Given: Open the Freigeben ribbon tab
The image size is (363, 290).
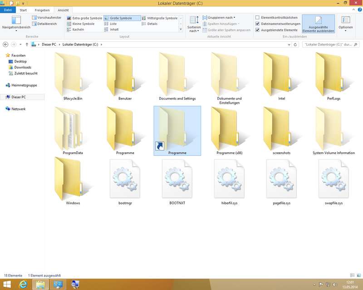Looking at the screenshot, I should [42, 10].
